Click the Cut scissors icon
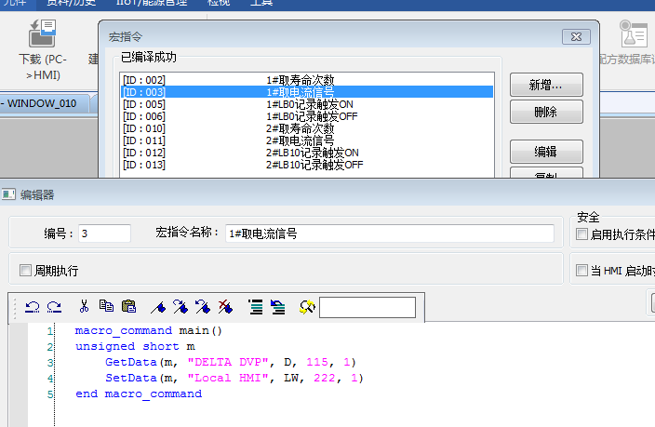655x427 pixels. click(84, 305)
